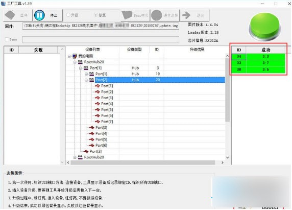Click ID header of the 失败 list
The height and width of the screenshot is (210, 292).
11,50
